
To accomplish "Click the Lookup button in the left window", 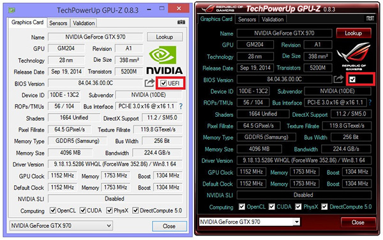I will click(165, 37).
